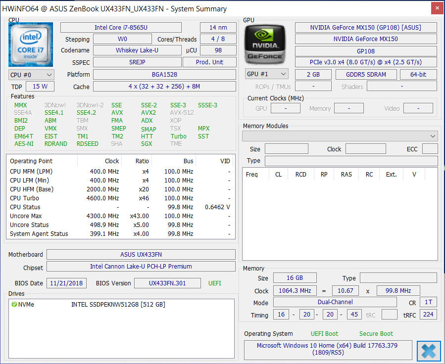Image resolution: width=445 pixels, height=364 pixels.
Task: Click the memory module Type field
Action: pos(351,161)
